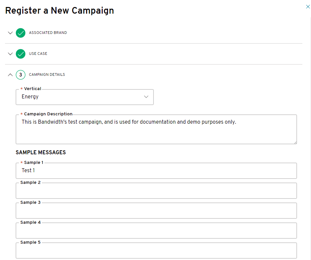
Task: Click the Sample 2 input field
Action: (x=156, y=191)
